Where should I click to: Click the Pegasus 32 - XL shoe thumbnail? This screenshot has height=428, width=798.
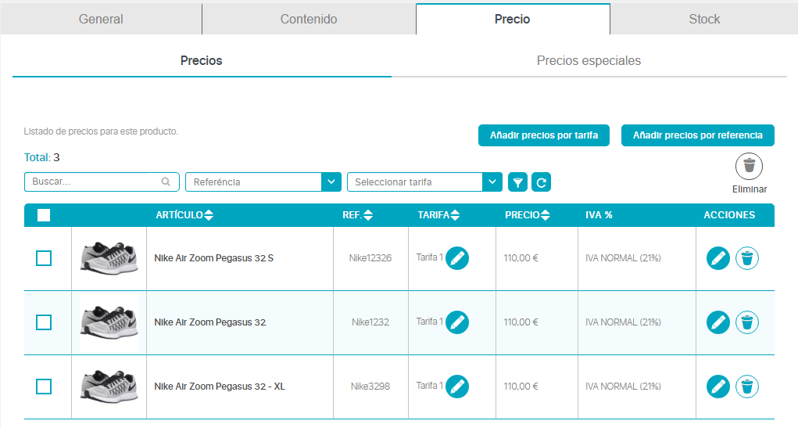coord(109,387)
